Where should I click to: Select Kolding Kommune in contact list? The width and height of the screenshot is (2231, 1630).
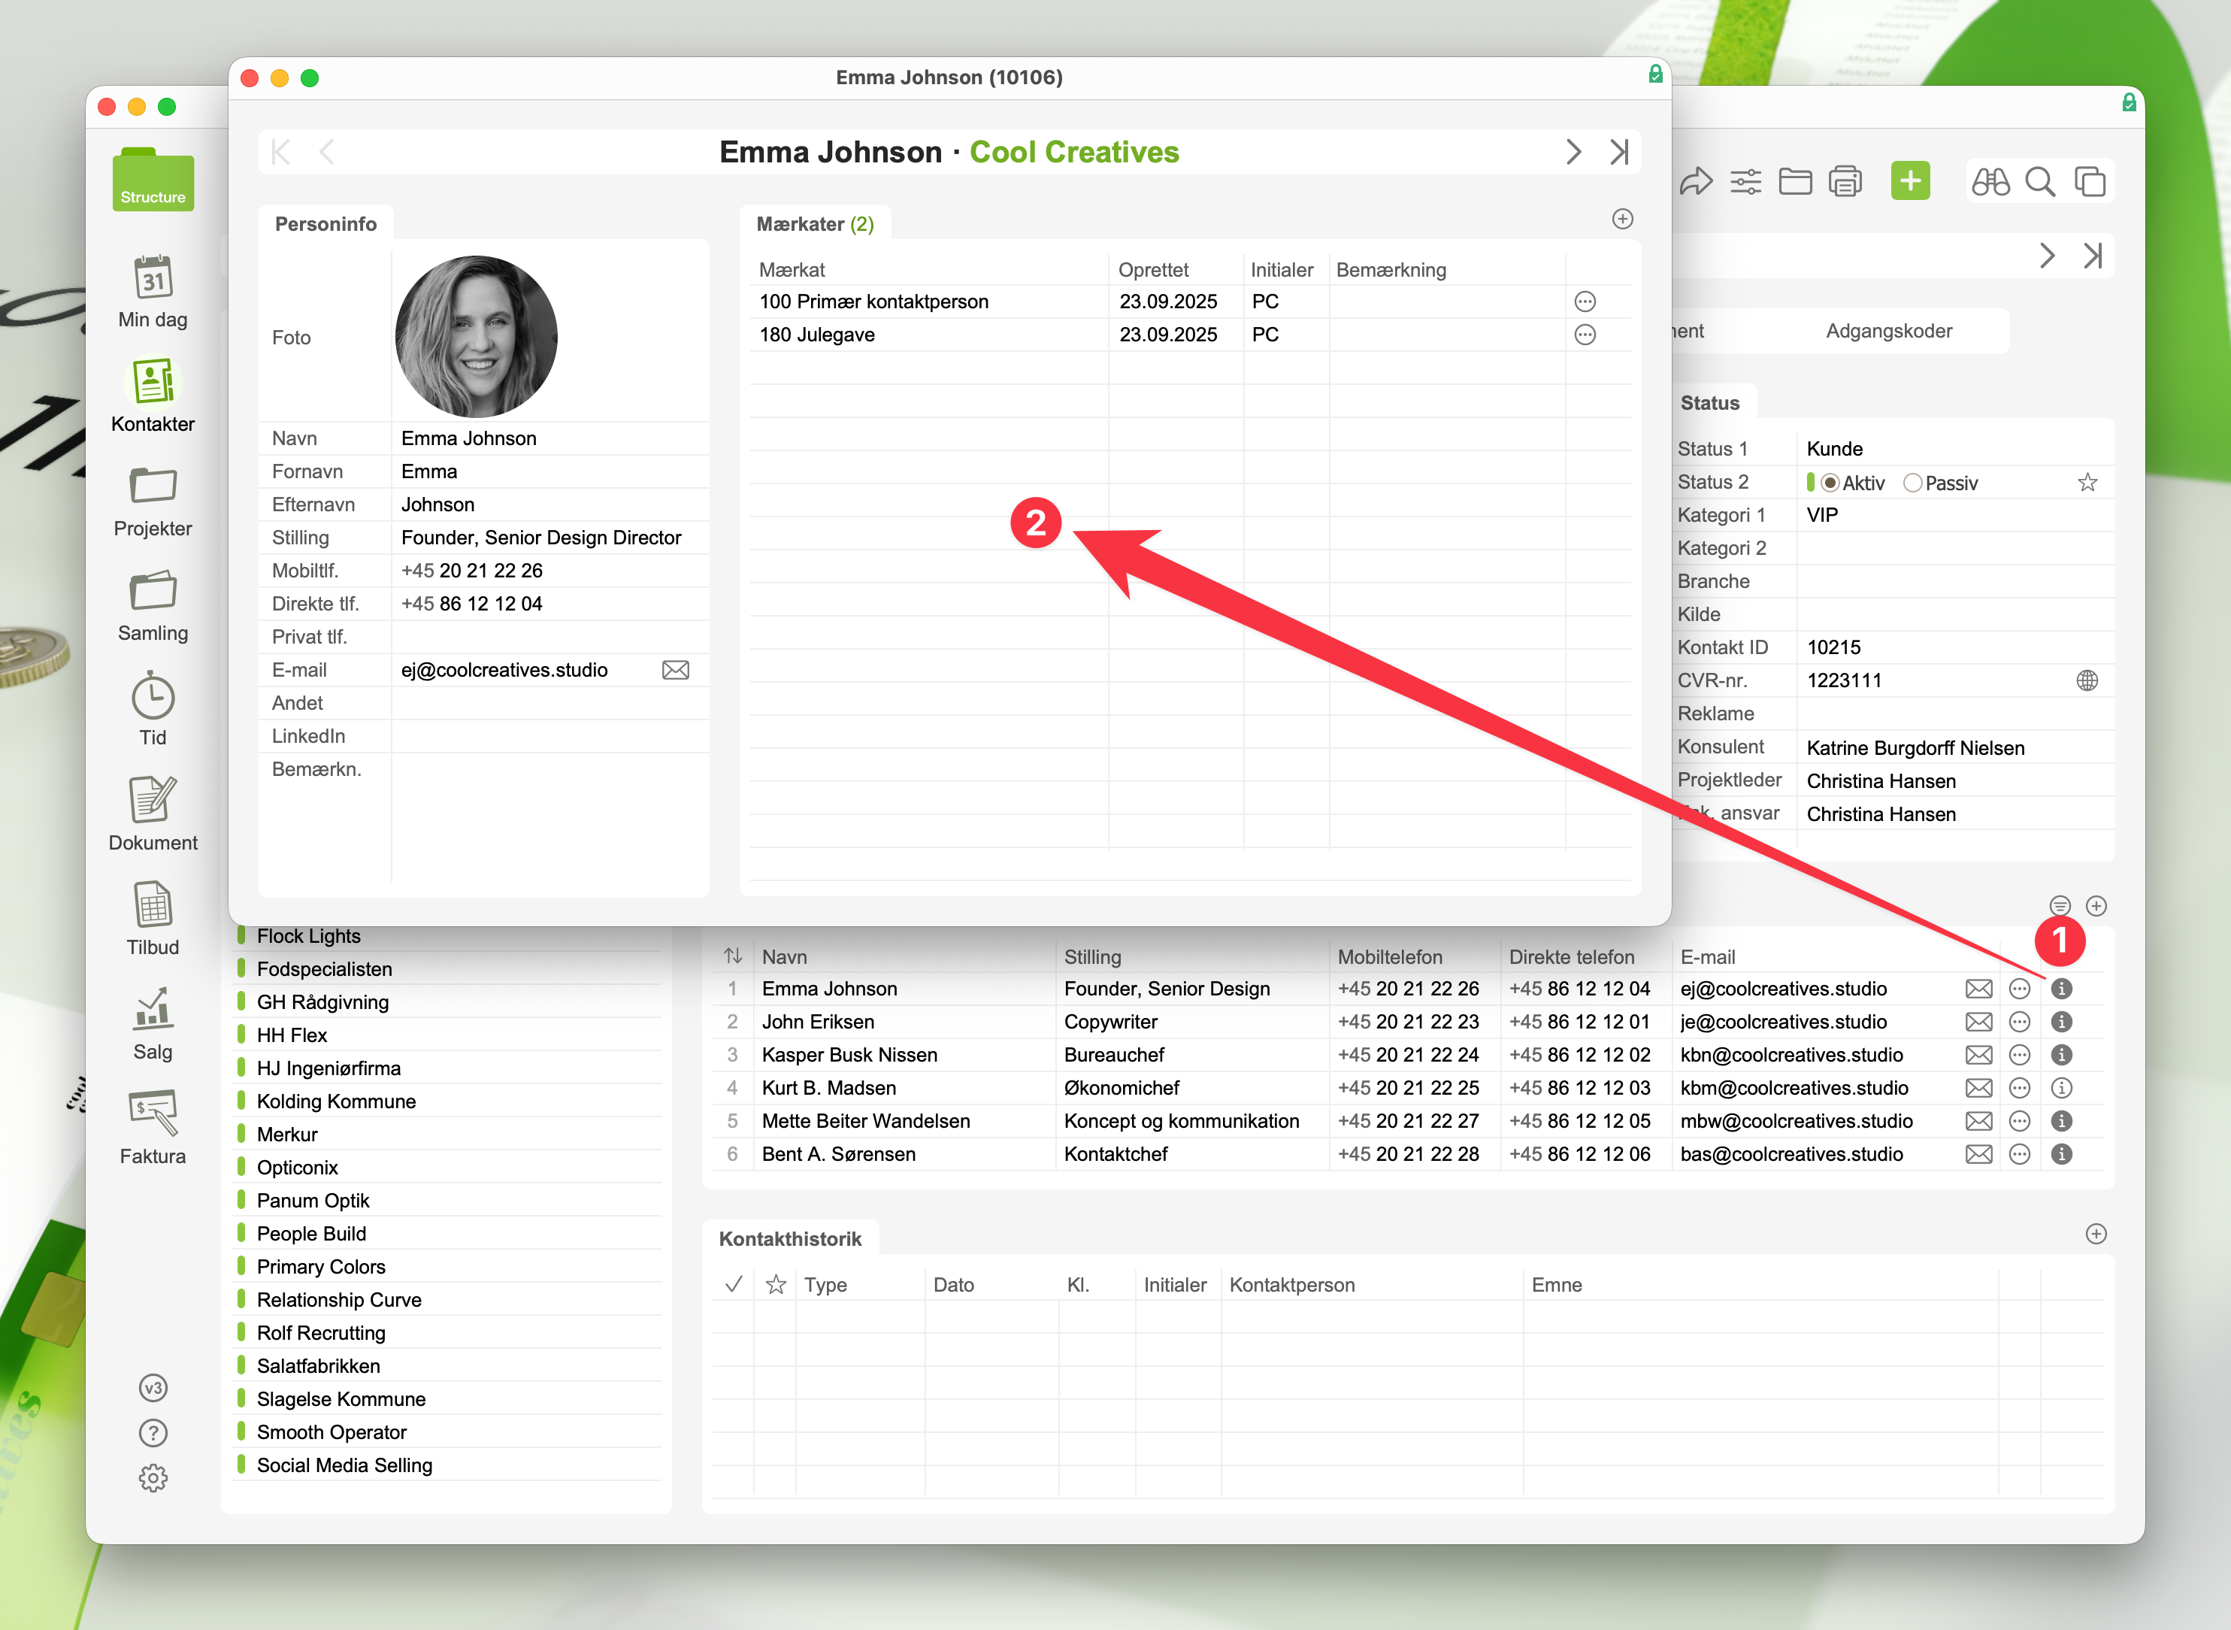(336, 1102)
